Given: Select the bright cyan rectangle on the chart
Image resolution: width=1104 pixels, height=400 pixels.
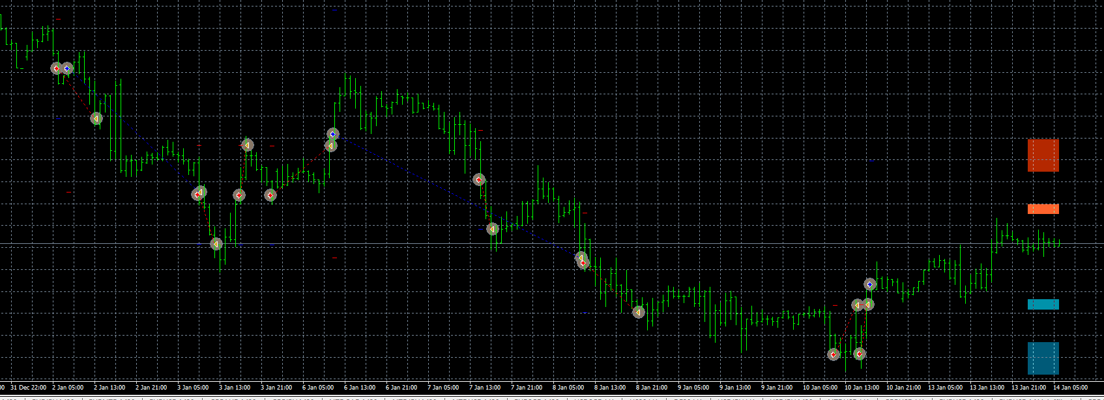Looking at the screenshot, I should click(1043, 304).
